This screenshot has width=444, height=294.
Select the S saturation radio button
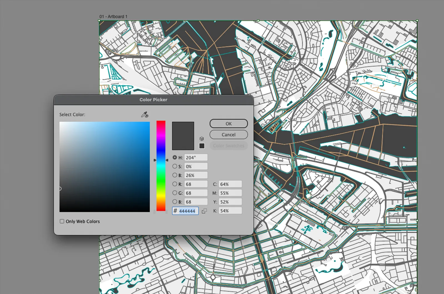click(x=175, y=166)
